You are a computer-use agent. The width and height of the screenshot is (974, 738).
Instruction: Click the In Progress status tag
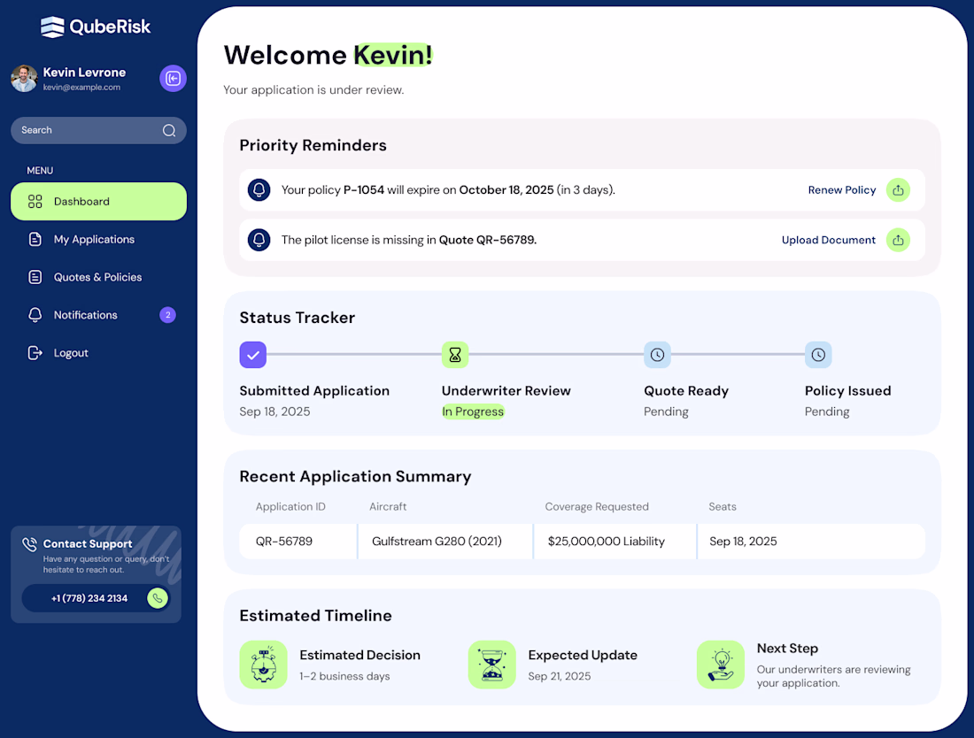(473, 411)
